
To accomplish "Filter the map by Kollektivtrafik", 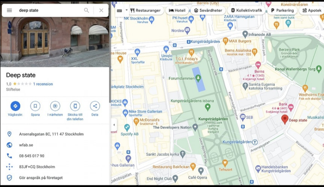I will coord(245,10).
